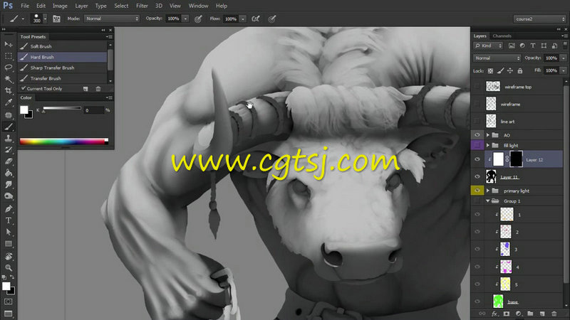Lock transparent pixels
This screenshot has width=570, height=320.
(490, 71)
